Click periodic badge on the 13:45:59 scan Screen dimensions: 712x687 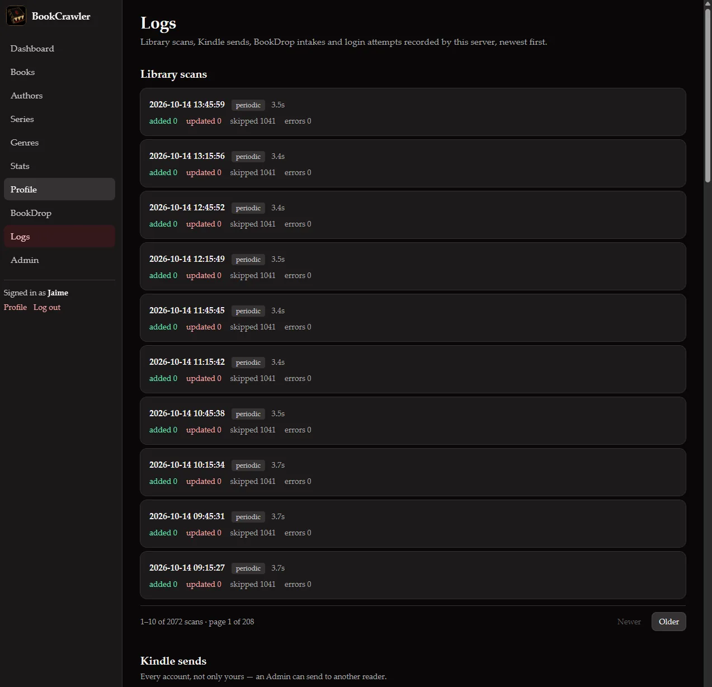tap(248, 105)
